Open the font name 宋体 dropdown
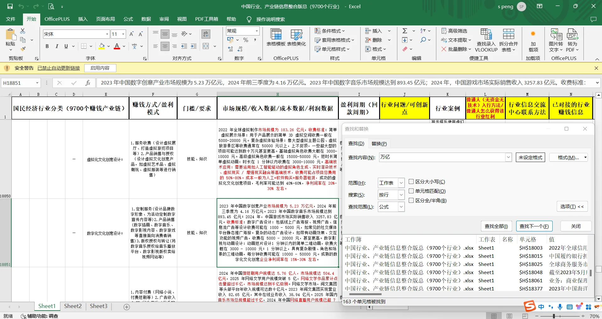 coord(107,34)
